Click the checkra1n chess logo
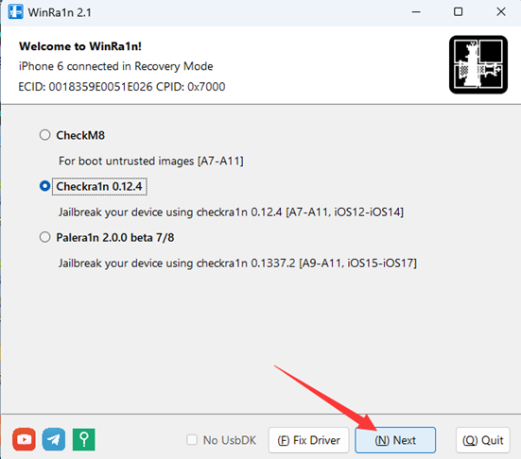This screenshot has width=521, height=459. 478,64
